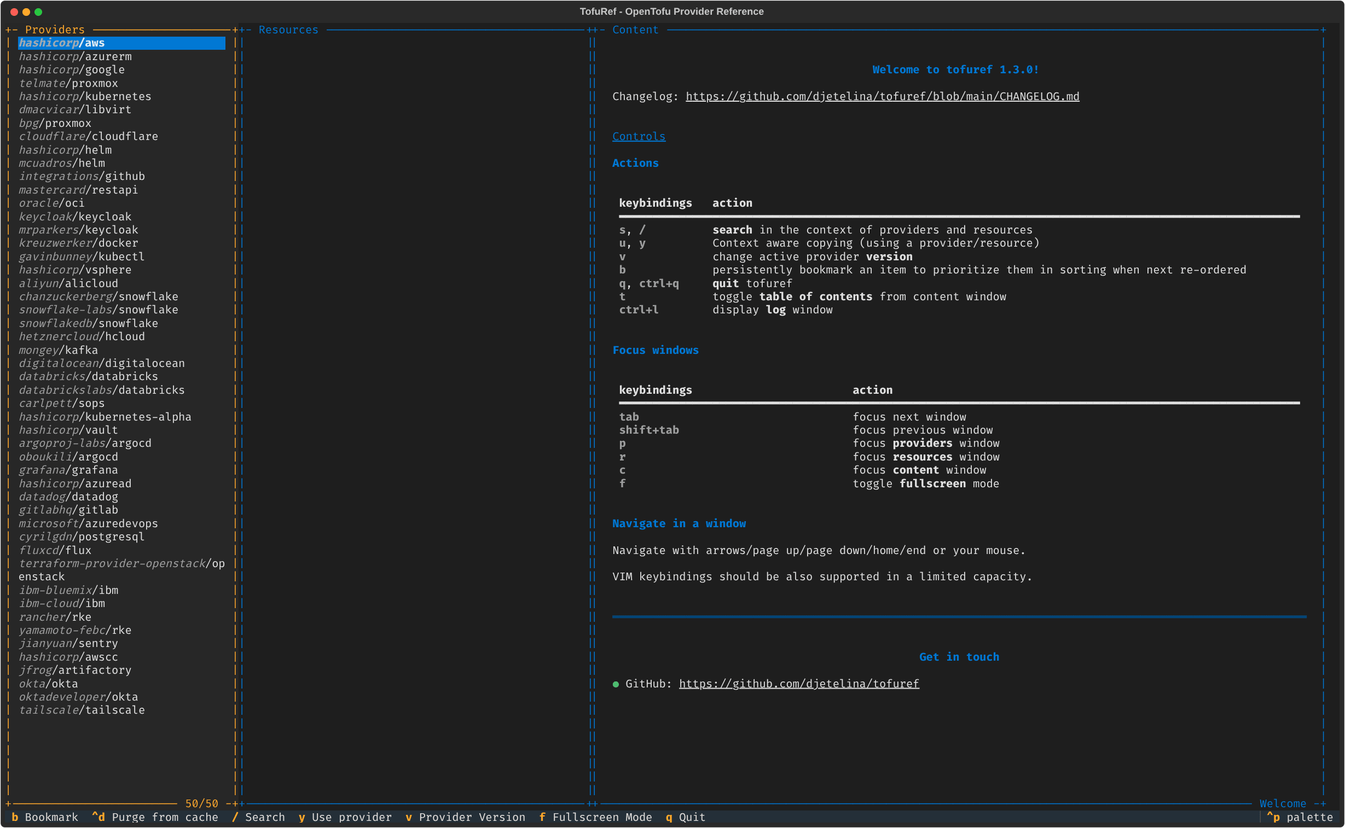The height and width of the screenshot is (828, 1345).
Task: Open the CHANGELOG.md link
Action: coord(882,96)
